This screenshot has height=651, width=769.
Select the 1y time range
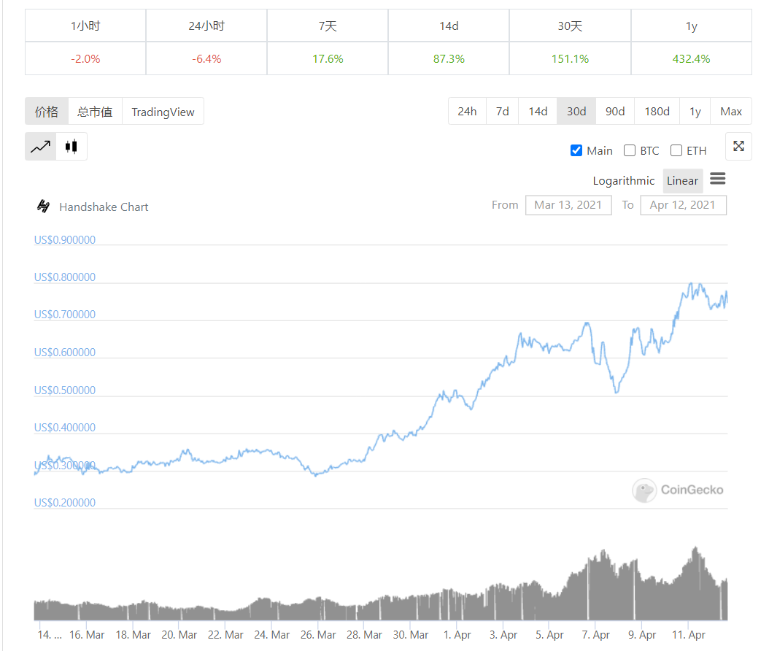(694, 111)
